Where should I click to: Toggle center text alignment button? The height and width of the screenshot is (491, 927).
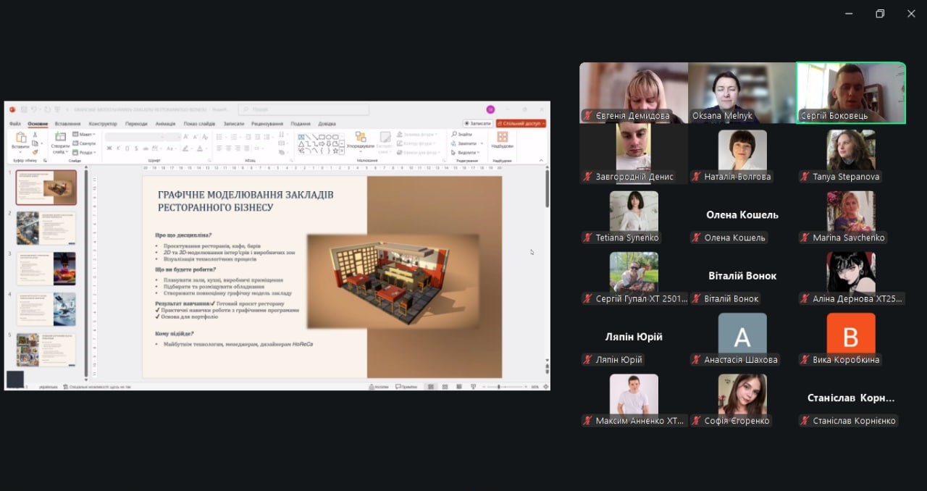(227, 148)
